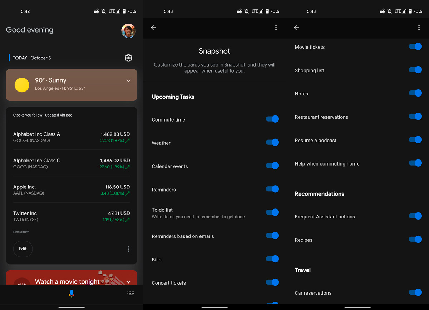
Task: Tap battery icon in left phone status bar
Action: [x=124, y=11]
